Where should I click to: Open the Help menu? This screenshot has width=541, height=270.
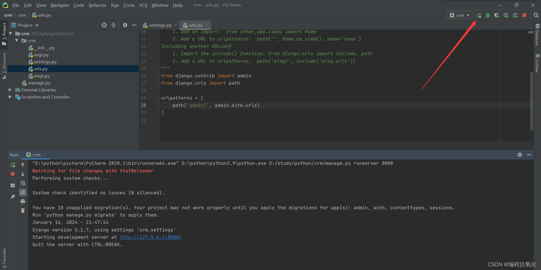point(178,5)
